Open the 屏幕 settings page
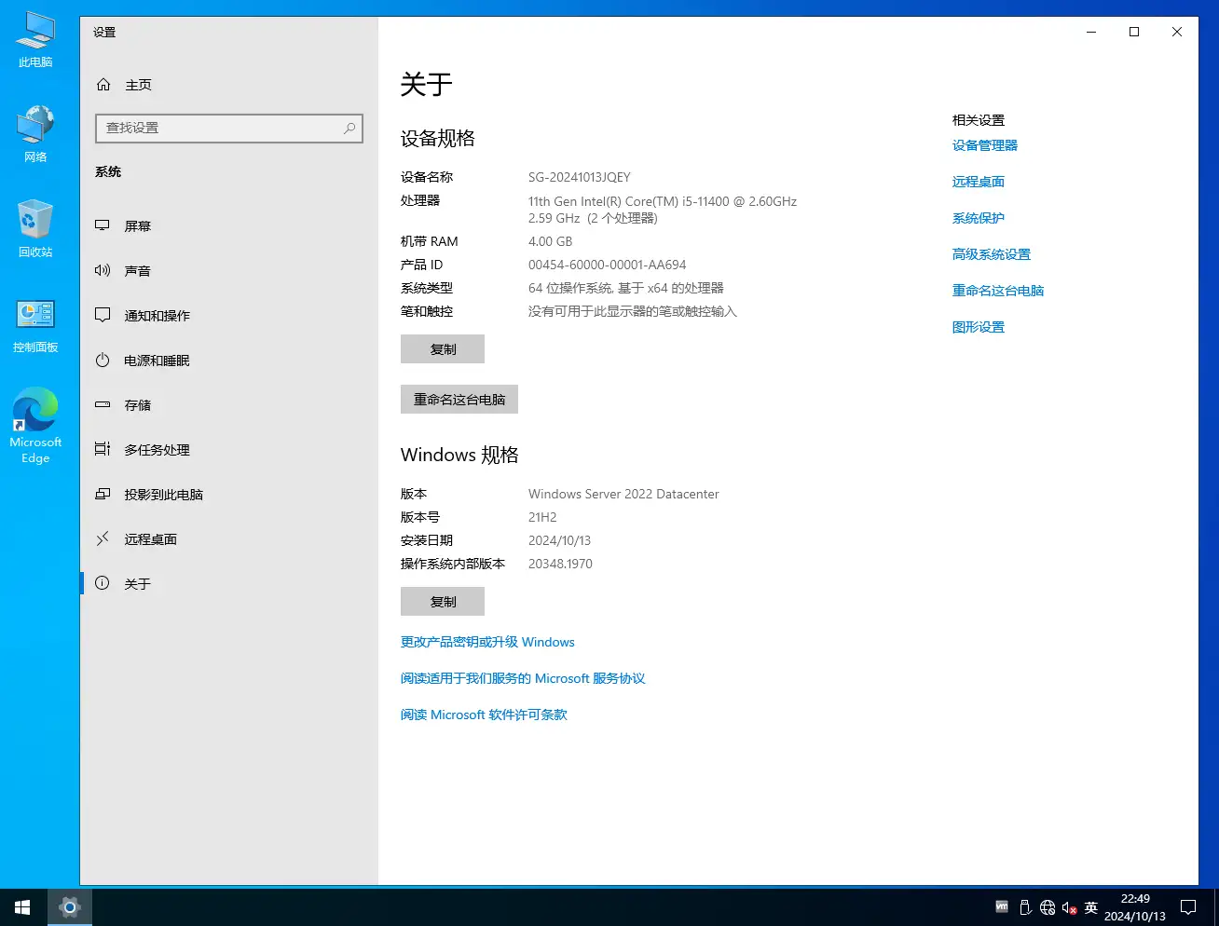 [x=228, y=226]
